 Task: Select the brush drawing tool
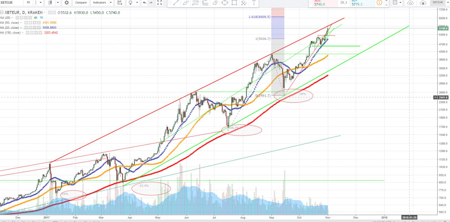tap(186, 3)
